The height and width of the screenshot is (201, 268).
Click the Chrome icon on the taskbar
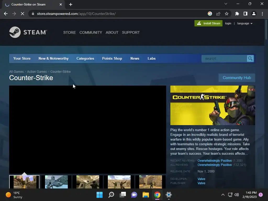point(157,195)
